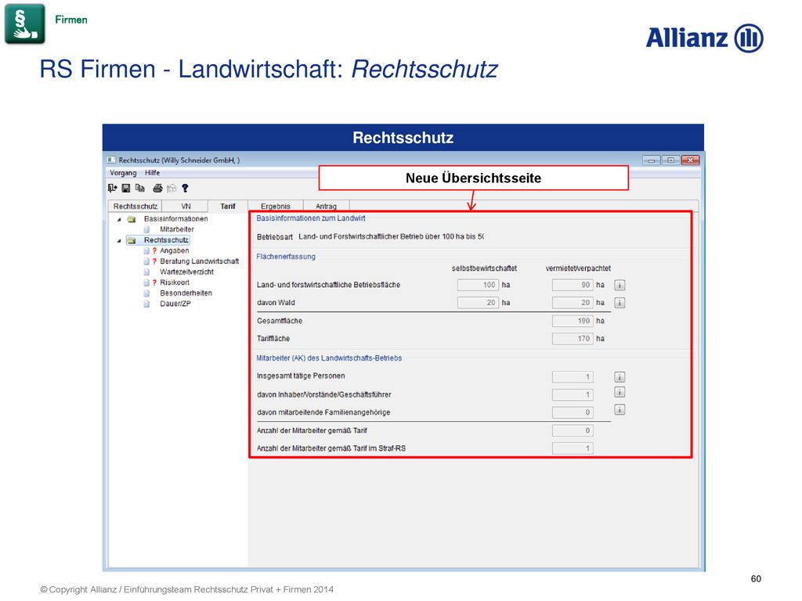Image resolution: width=802 pixels, height=601 pixels.
Task: Click the vermietet/verpachtet davon Wald field
Action: pyautogui.click(x=573, y=303)
